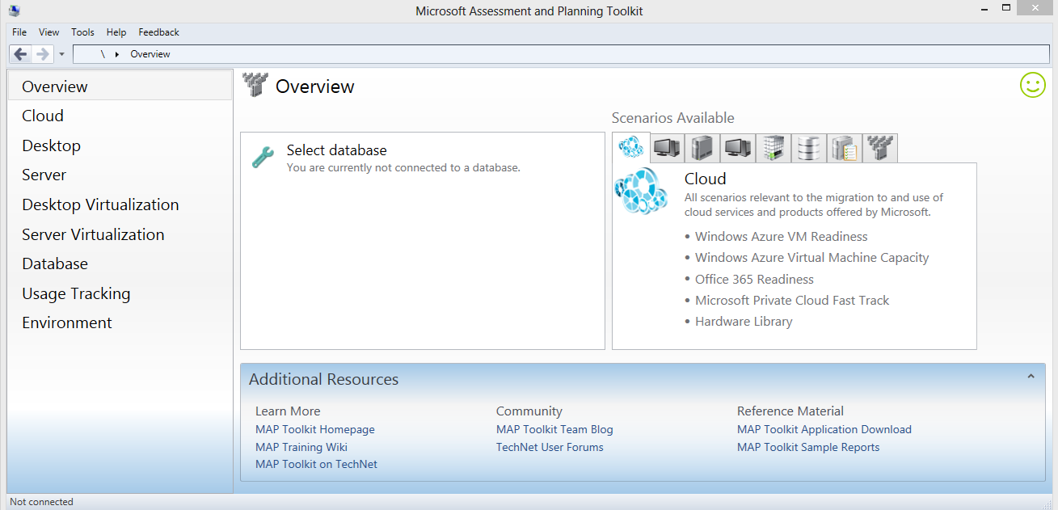Open the MAP Training Wiki link
The image size is (1058, 510).
pyautogui.click(x=301, y=447)
